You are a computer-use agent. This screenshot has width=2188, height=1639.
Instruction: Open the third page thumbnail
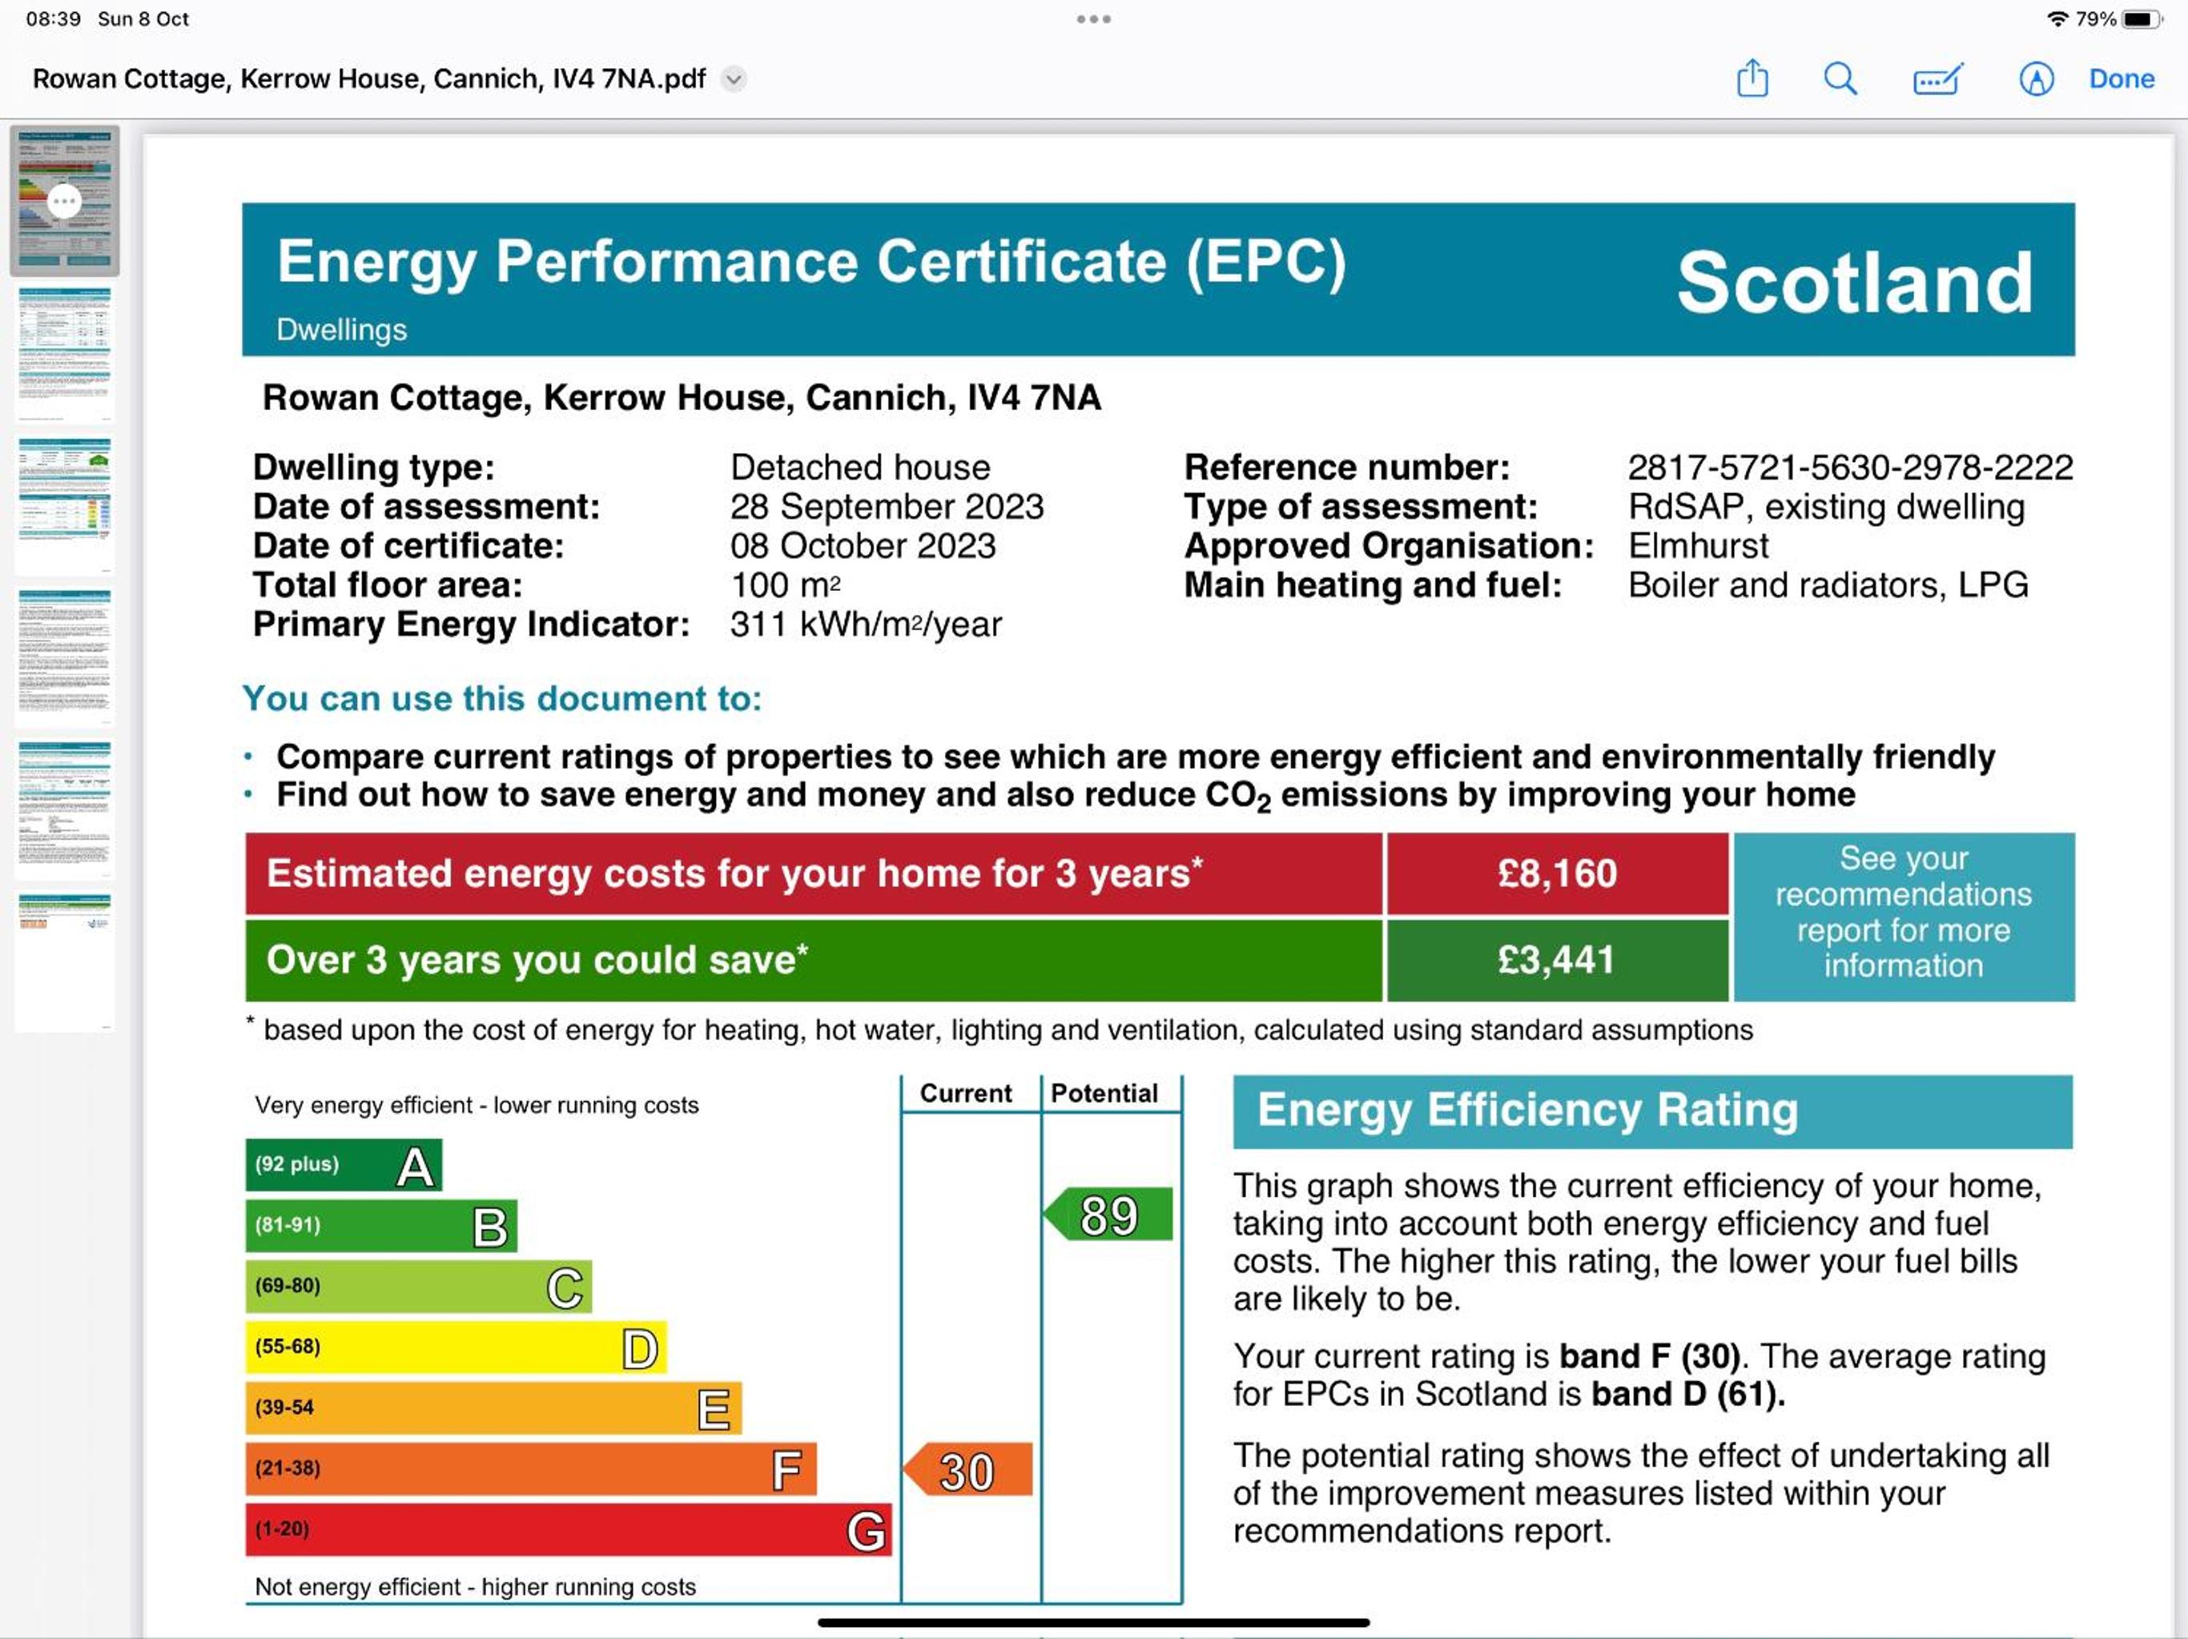(64, 507)
